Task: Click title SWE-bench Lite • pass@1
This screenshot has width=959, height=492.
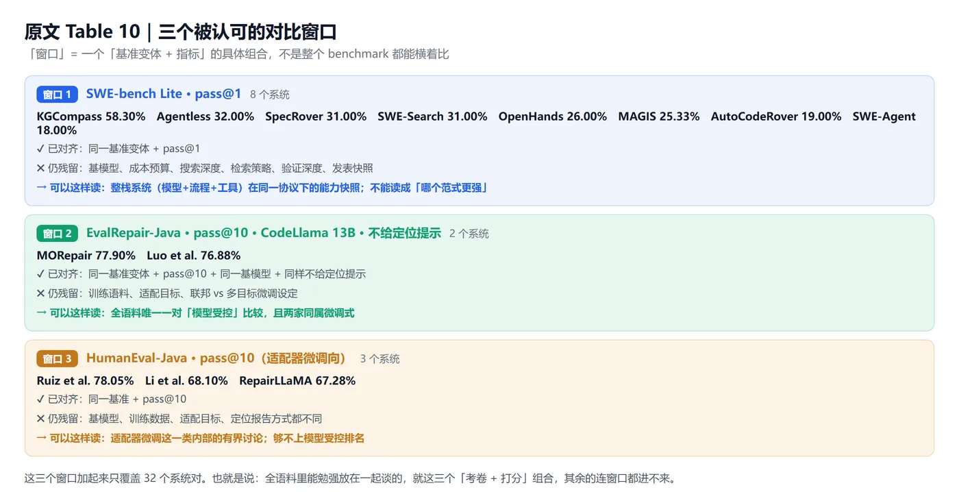Action: coord(164,94)
